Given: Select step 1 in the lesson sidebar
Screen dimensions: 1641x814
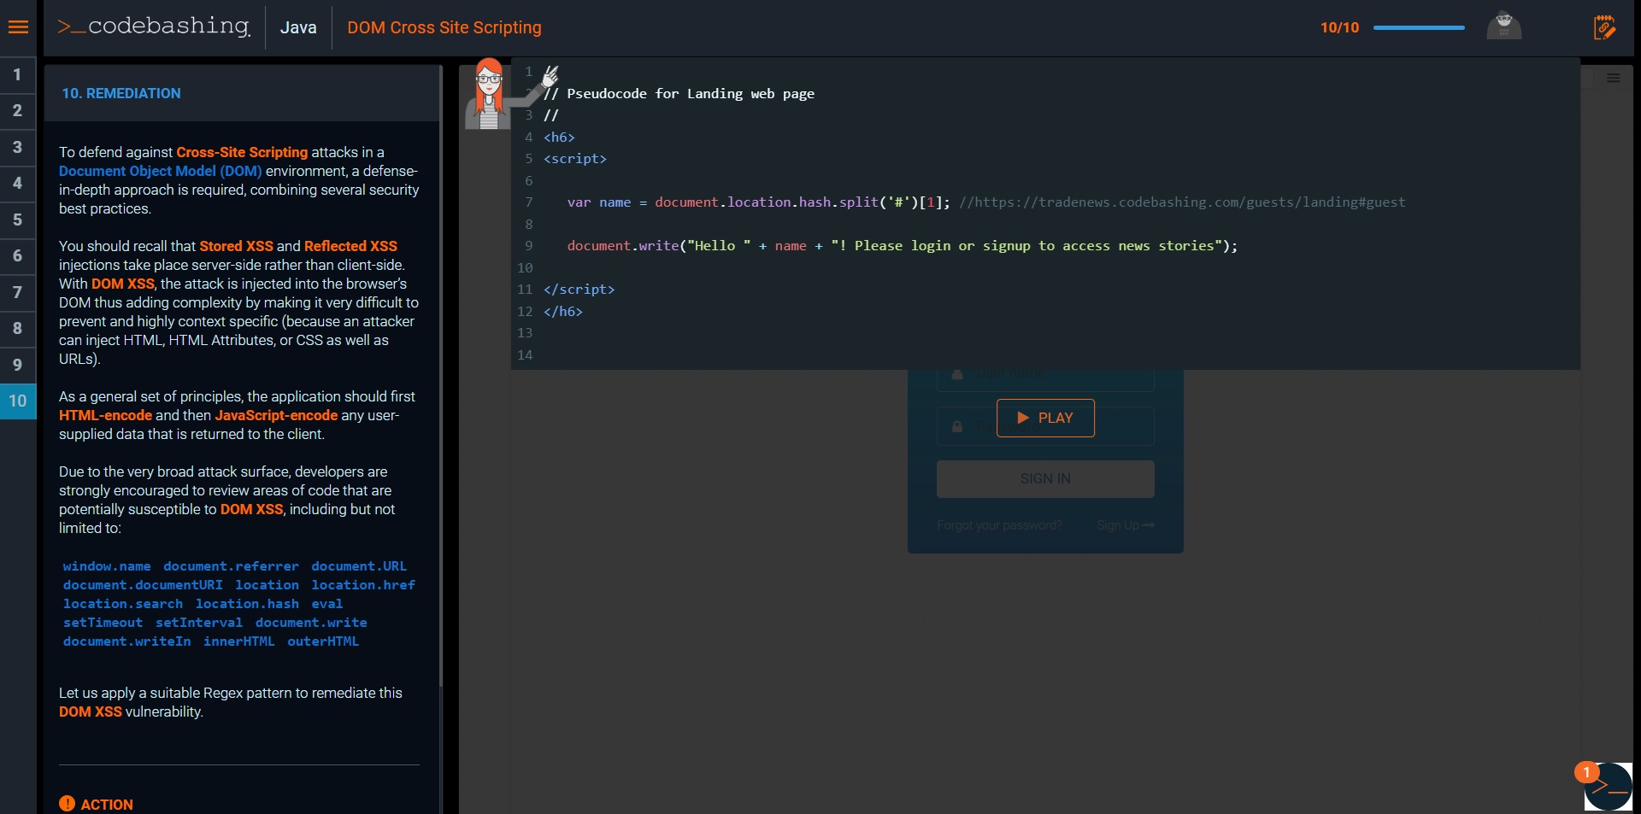Looking at the screenshot, I should [x=17, y=74].
